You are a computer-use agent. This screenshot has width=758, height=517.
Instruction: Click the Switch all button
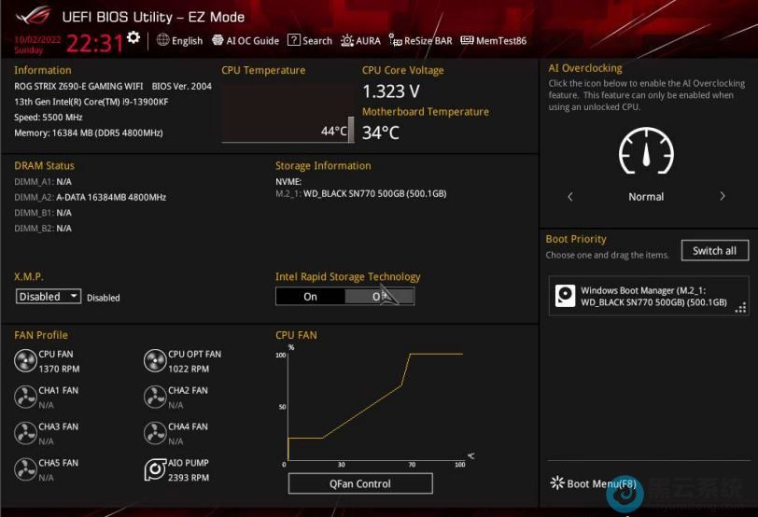click(x=714, y=251)
